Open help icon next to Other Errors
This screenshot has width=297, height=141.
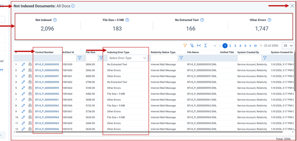(x=270, y=20)
